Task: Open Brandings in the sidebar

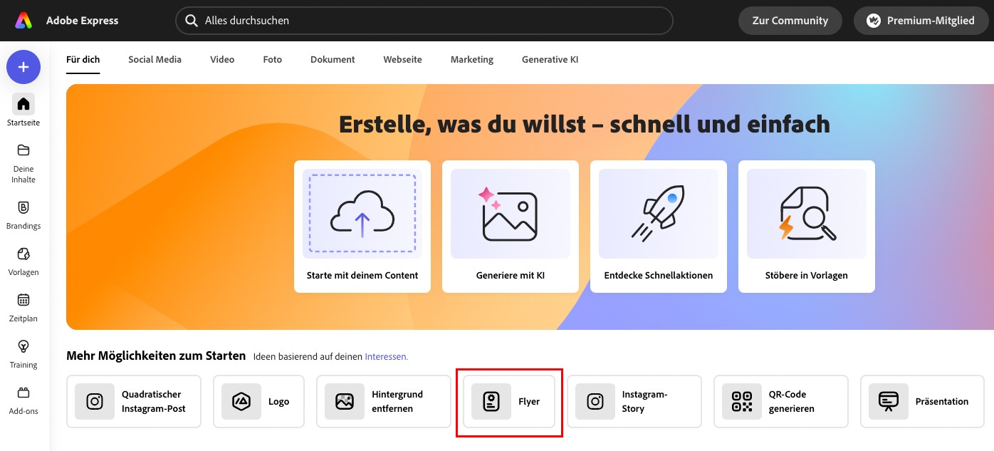Action: click(x=23, y=208)
